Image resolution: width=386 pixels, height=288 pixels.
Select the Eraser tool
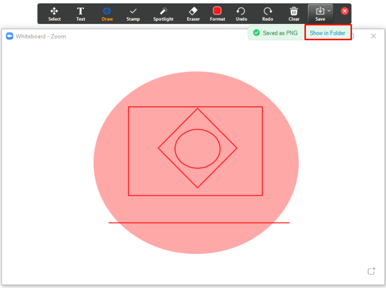[x=193, y=14]
